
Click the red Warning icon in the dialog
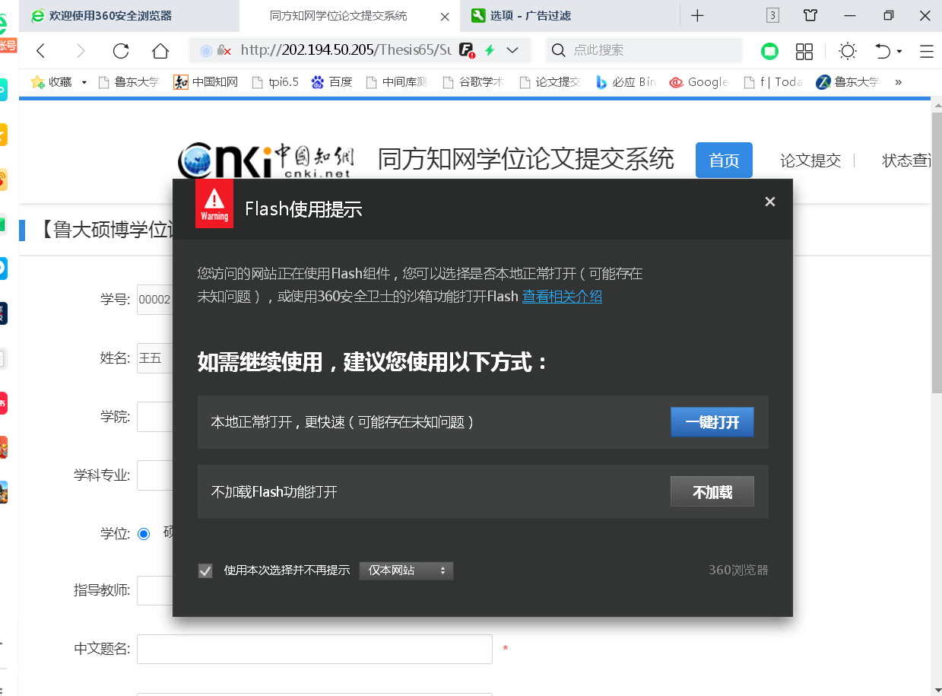click(214, 203)
